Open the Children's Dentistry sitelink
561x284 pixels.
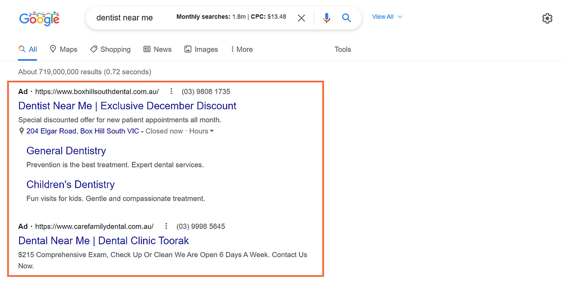[71, 184]
